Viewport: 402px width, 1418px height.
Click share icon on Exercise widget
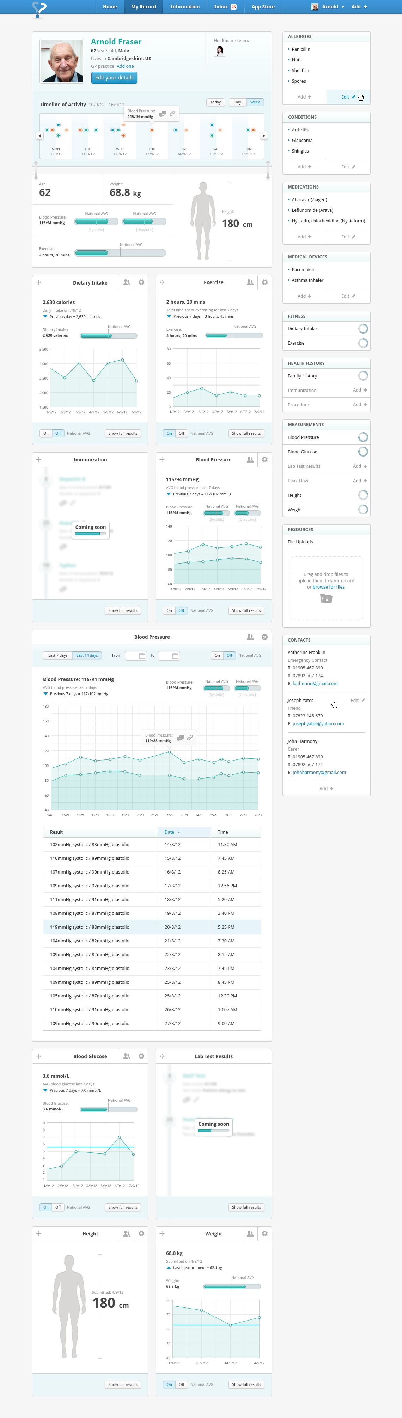[x=250, y=282]
